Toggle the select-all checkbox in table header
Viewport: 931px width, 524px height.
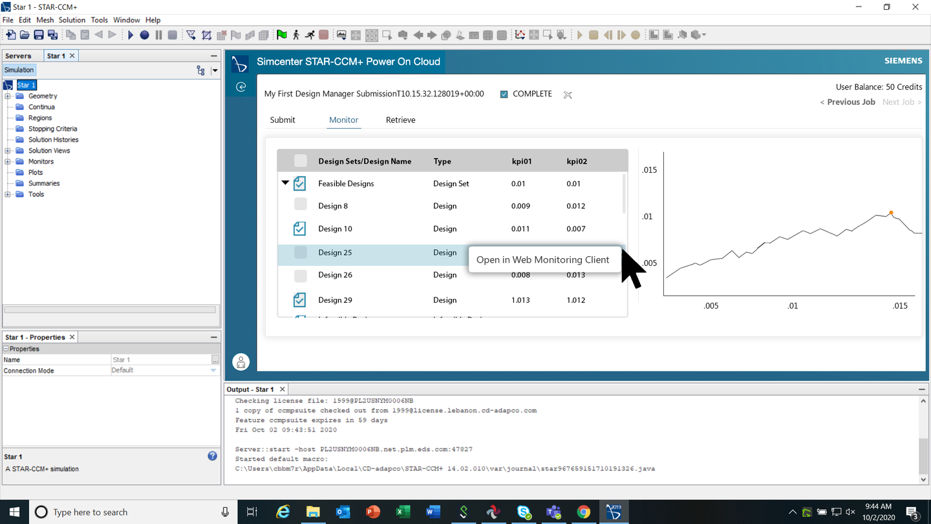pyautogui.click(x=300, y=160)
